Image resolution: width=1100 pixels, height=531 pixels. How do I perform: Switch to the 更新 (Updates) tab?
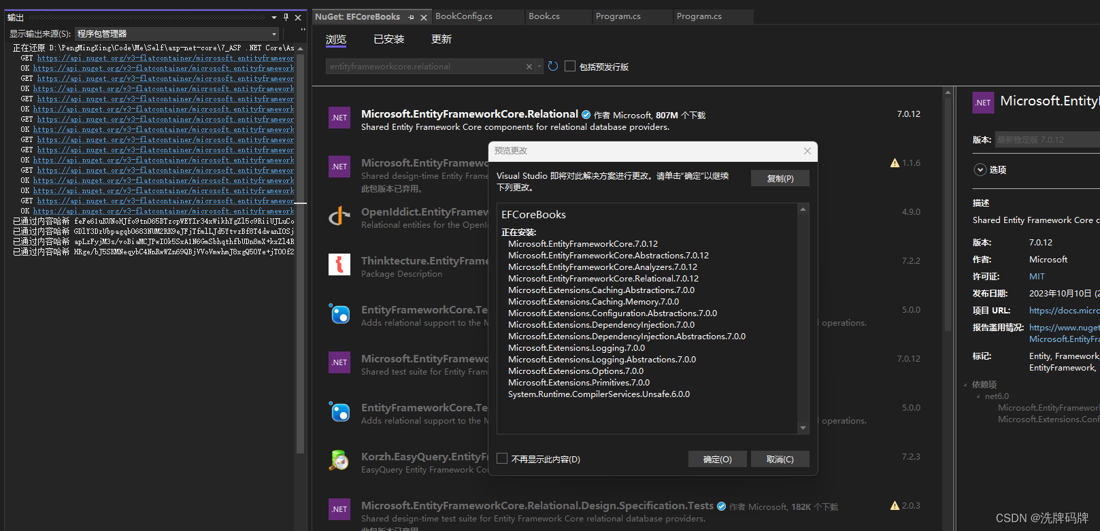pyautogui.click(x=441, y=39)
